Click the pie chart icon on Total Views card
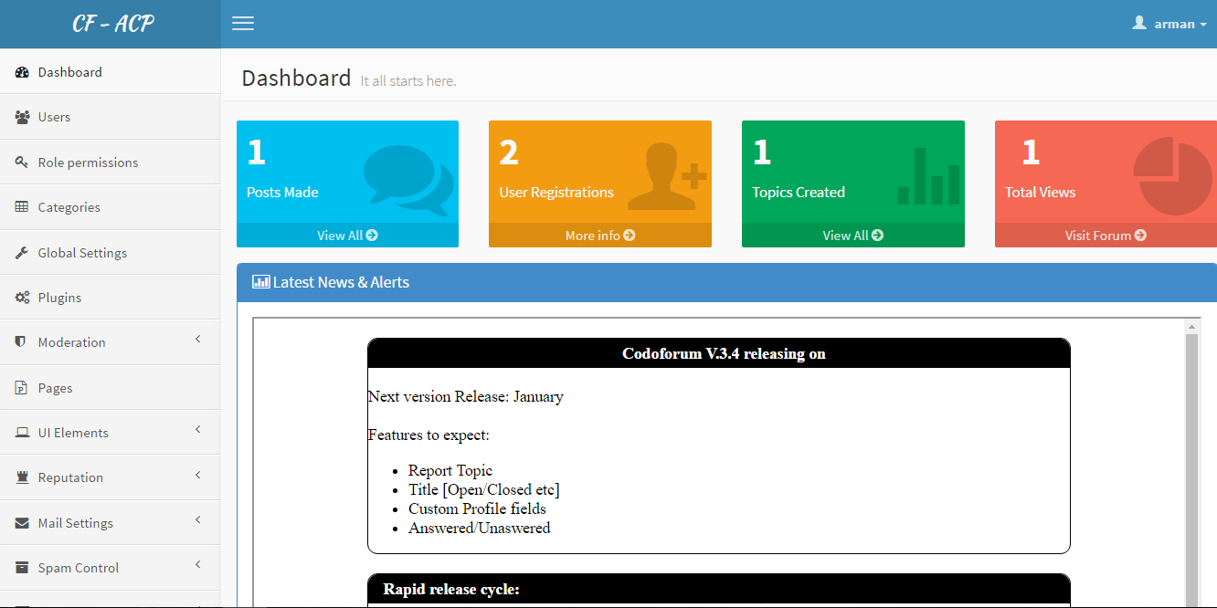1217x608 pixels. [1173, 176]
